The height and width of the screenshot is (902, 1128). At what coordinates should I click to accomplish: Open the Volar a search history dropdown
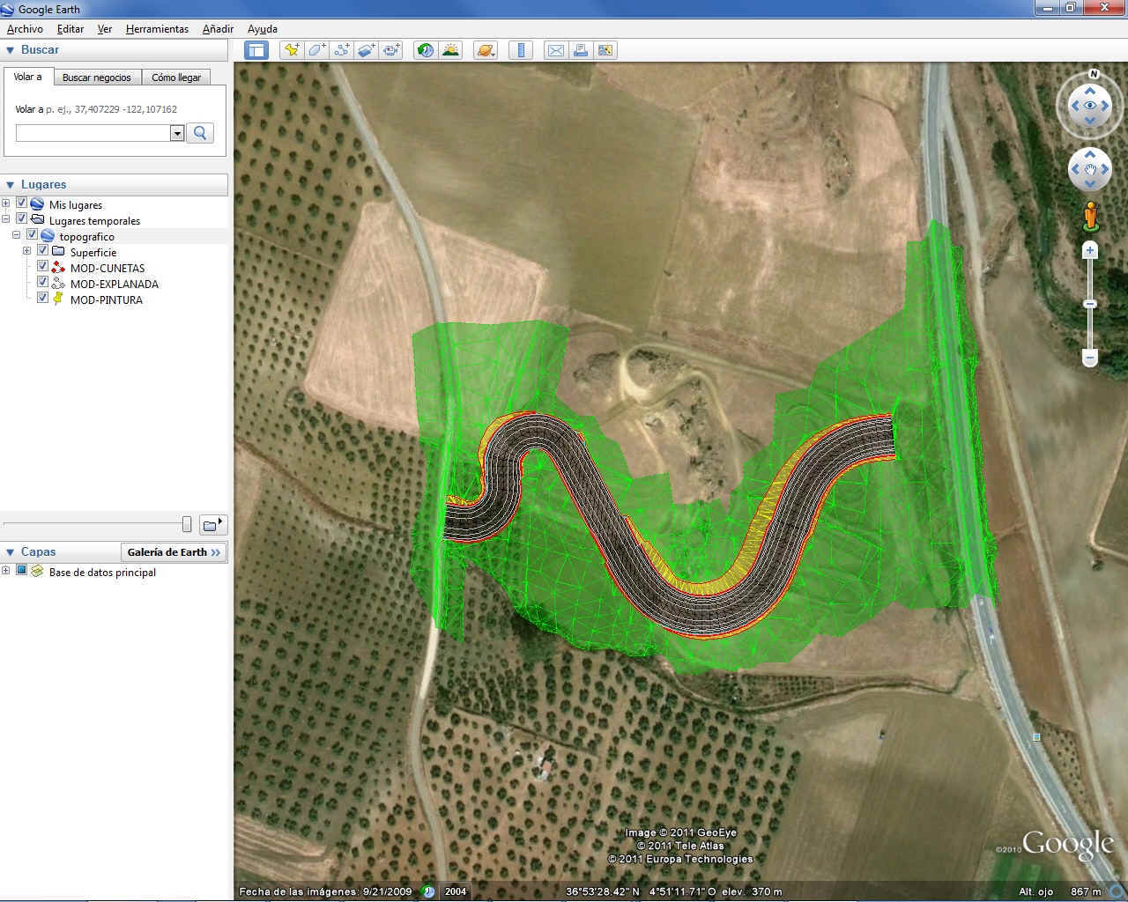(177, 133)
